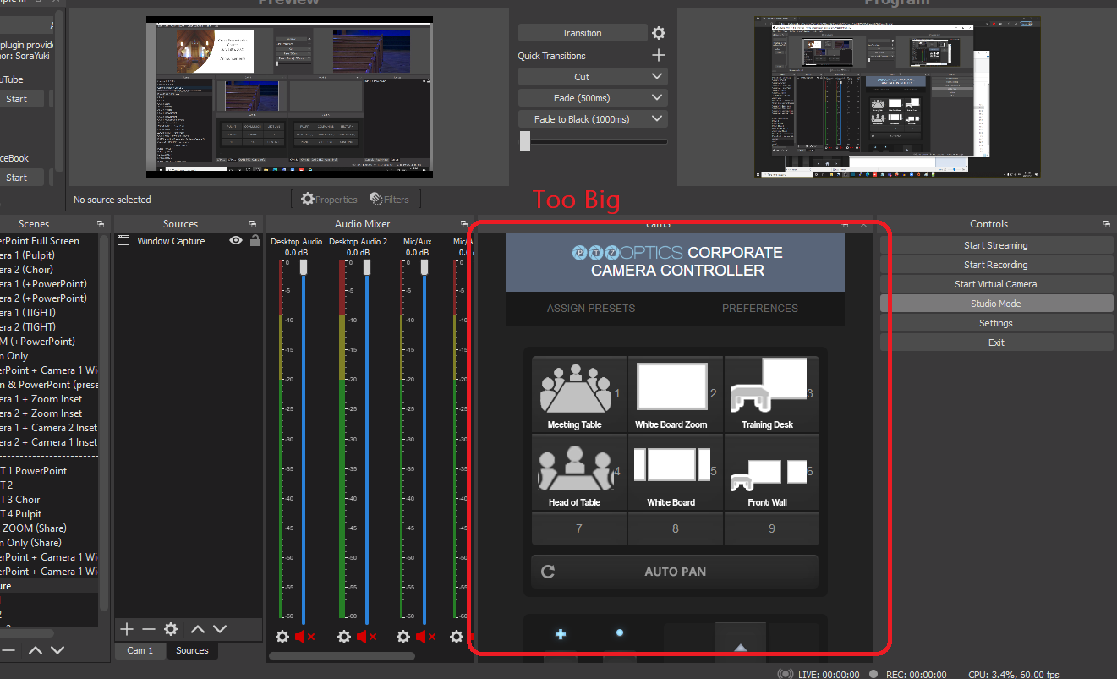Image resolution: width=1117 pixels, height=679 pixels.
Task: Select the Window Capture source row
Action: 189,241
